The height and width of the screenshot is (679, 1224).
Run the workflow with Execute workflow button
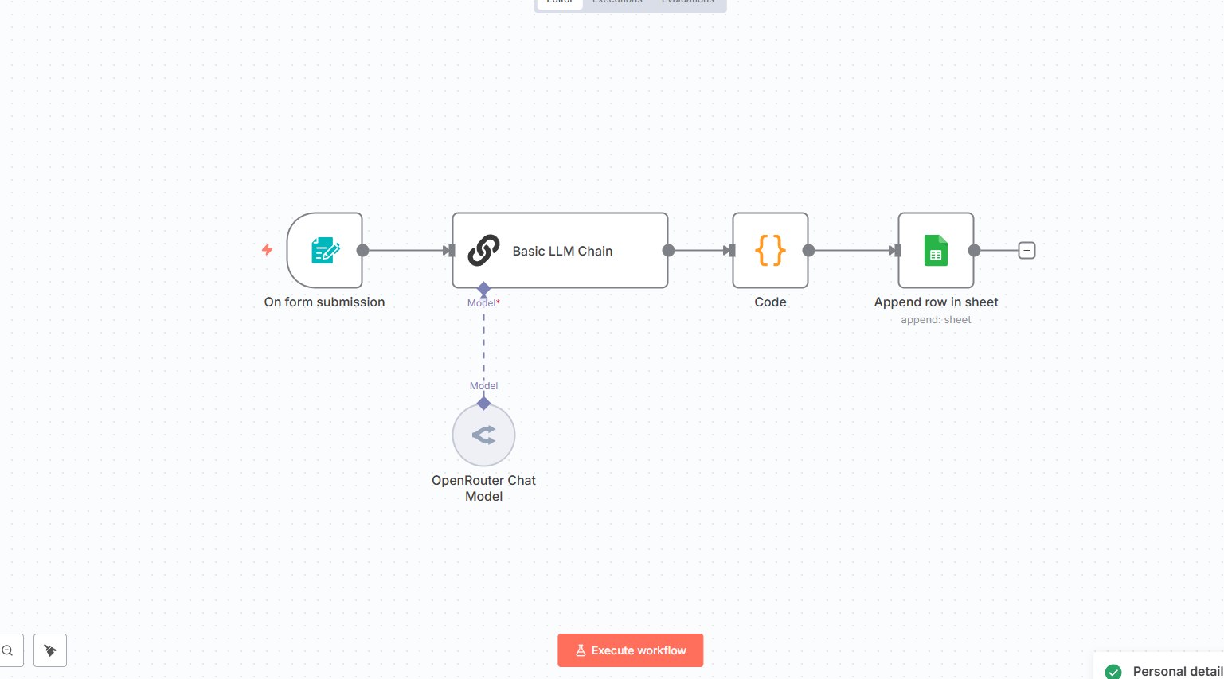(x=630, y=650)
